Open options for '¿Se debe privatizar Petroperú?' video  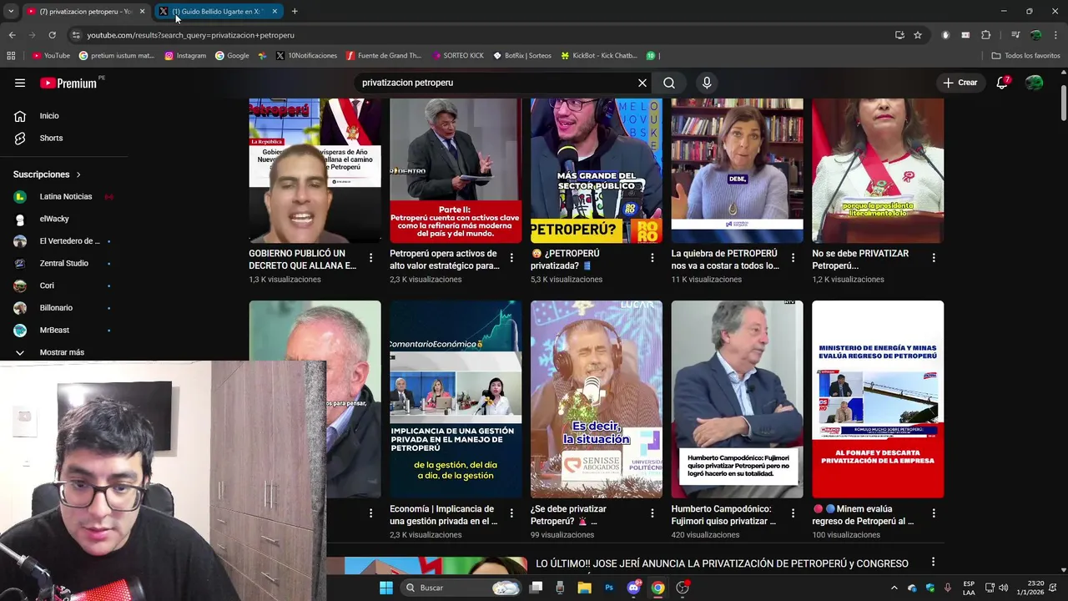pyautogui.click(x=652, y=513)
